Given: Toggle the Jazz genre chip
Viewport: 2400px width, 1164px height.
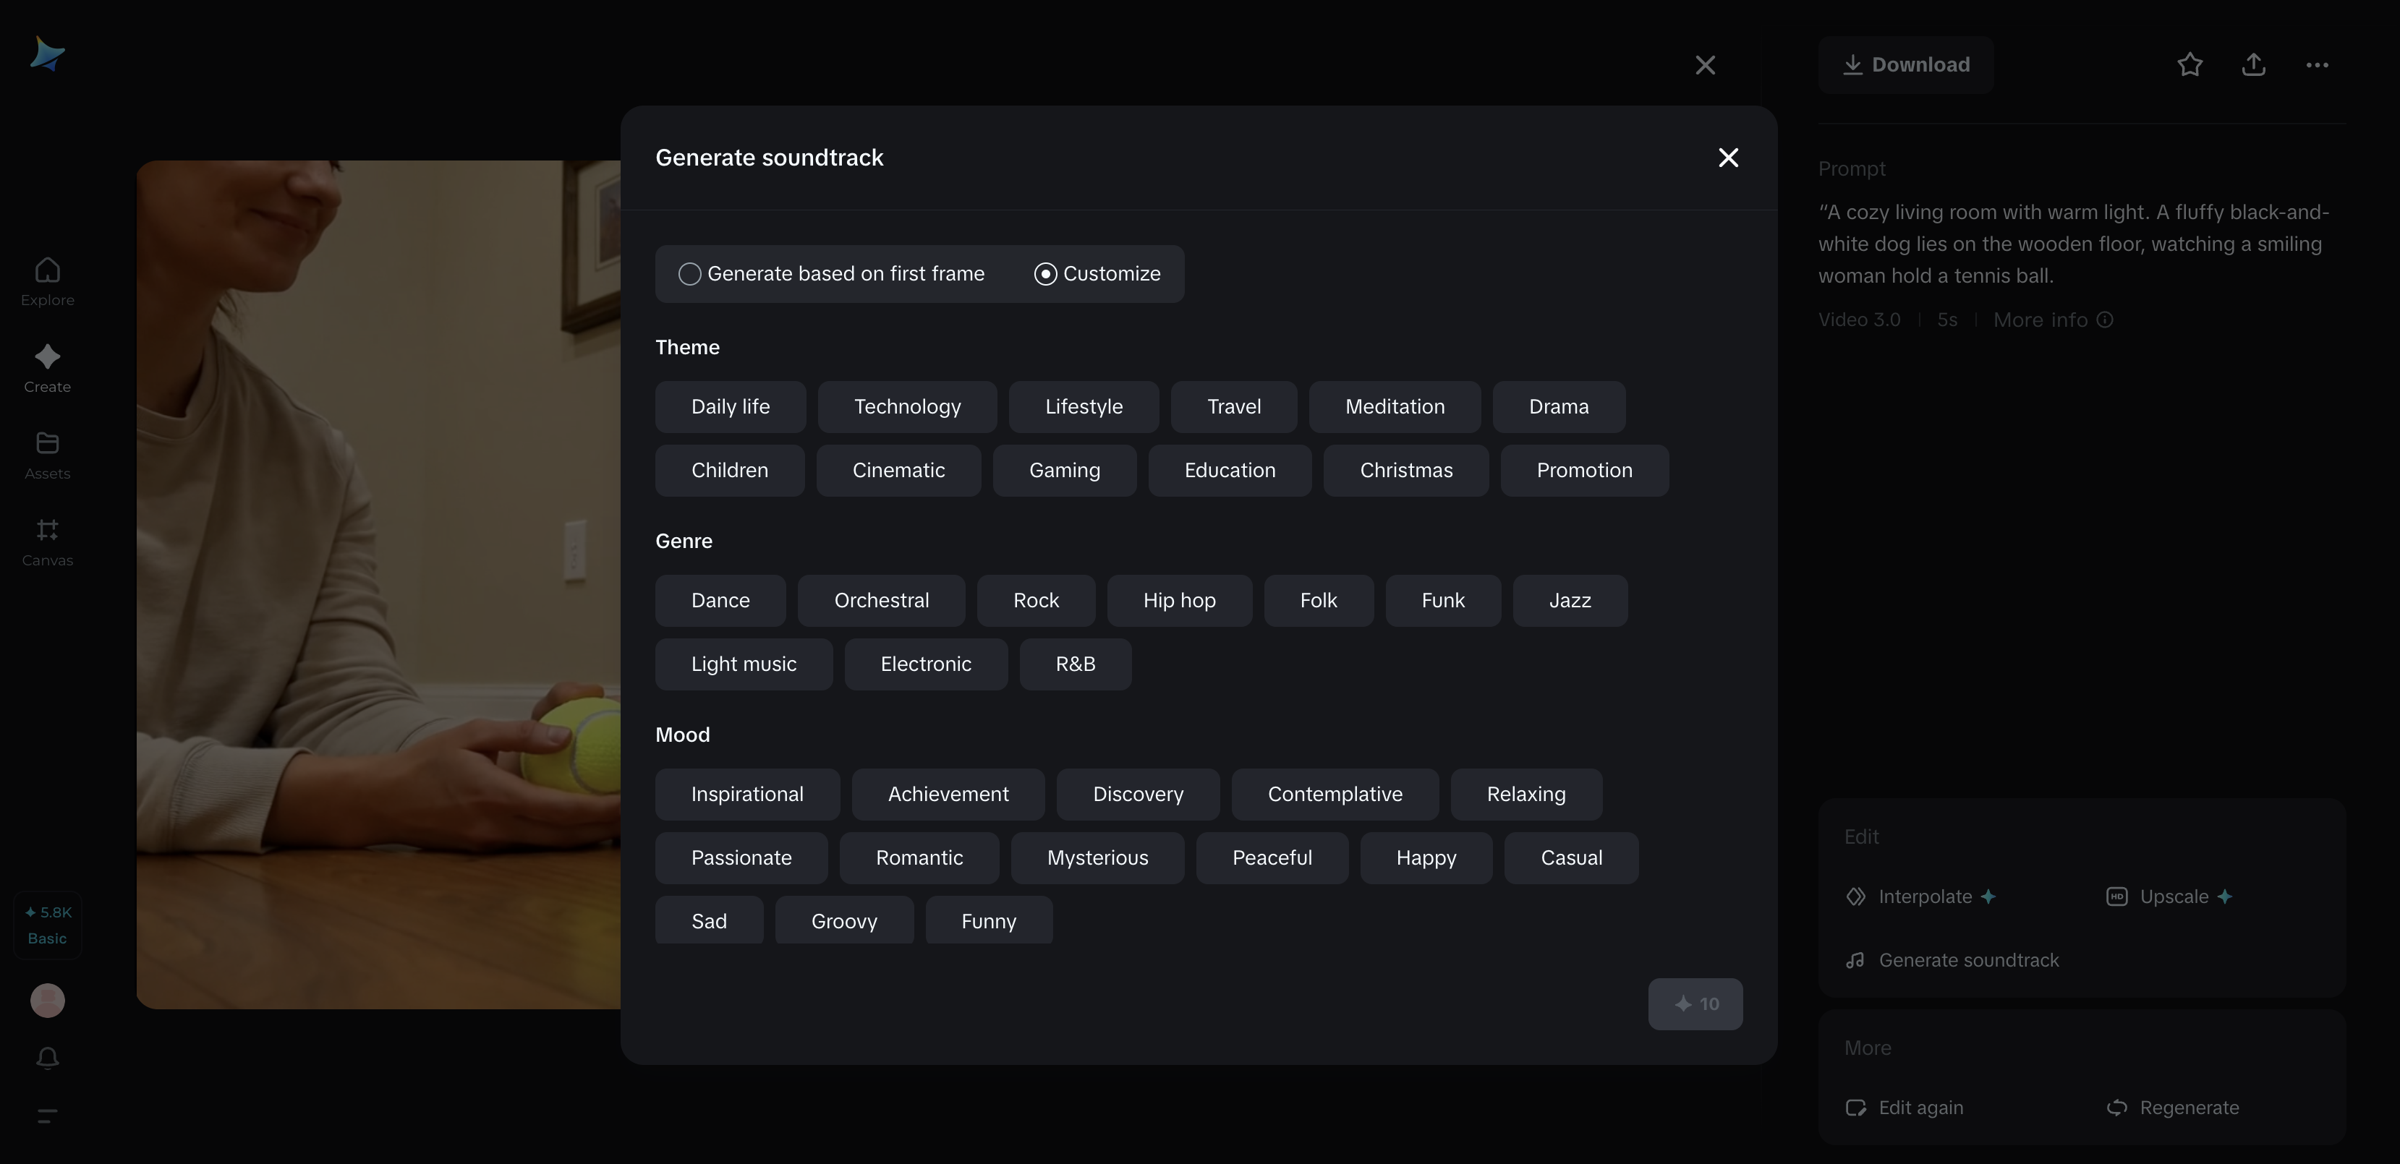Looking at the screenshot, I should [x=1569, y=601].
